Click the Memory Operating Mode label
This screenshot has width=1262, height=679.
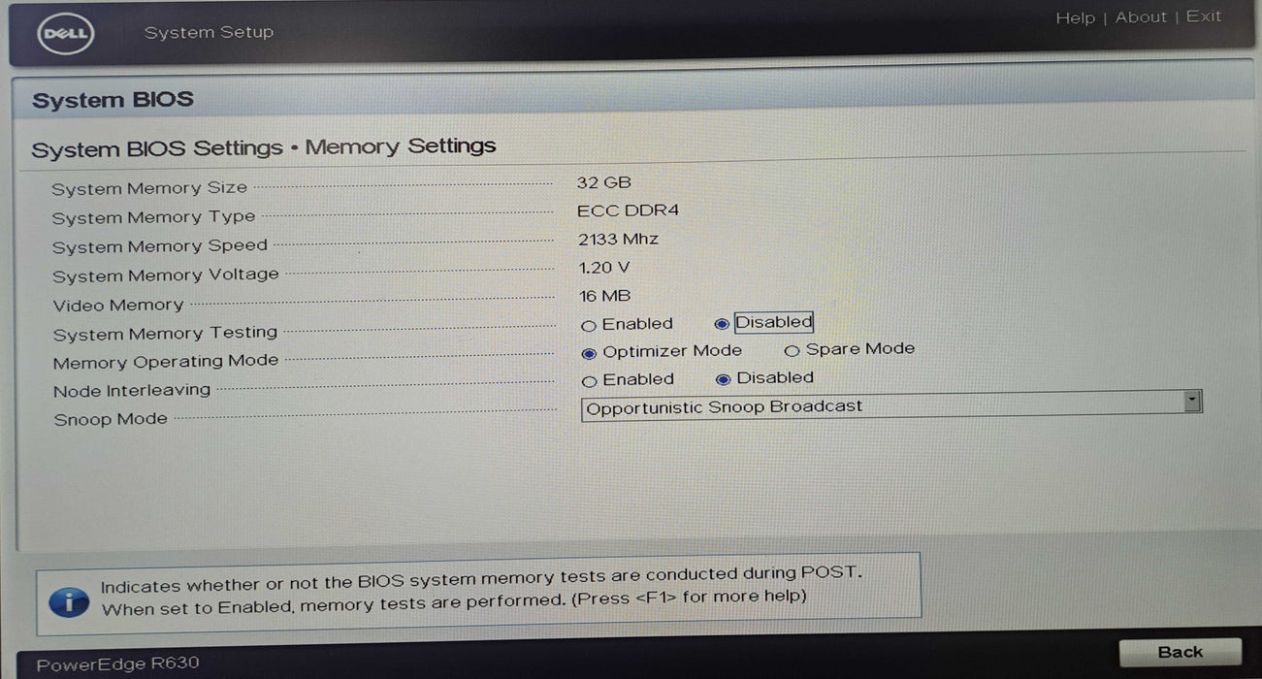coord(166,362)
